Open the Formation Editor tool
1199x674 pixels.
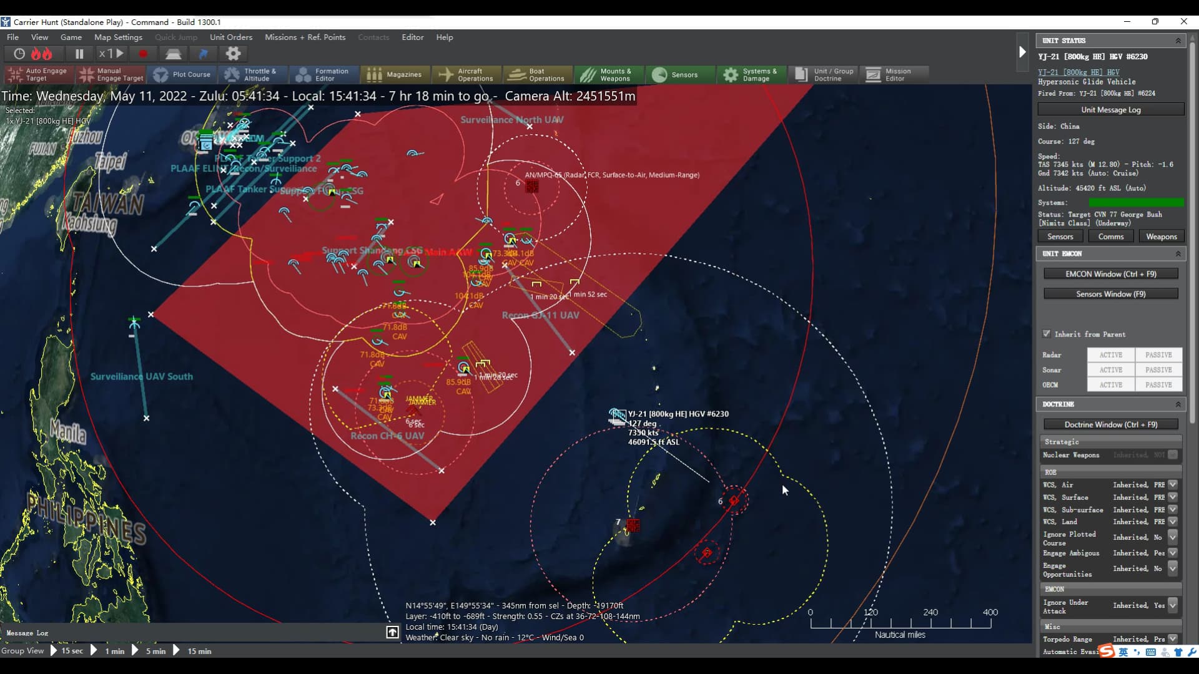(325, 74)
